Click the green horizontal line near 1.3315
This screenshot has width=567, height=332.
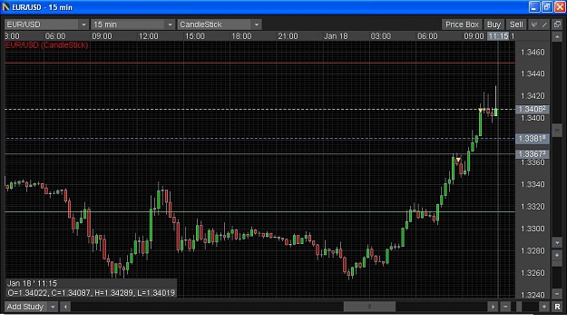pos(259,211)
